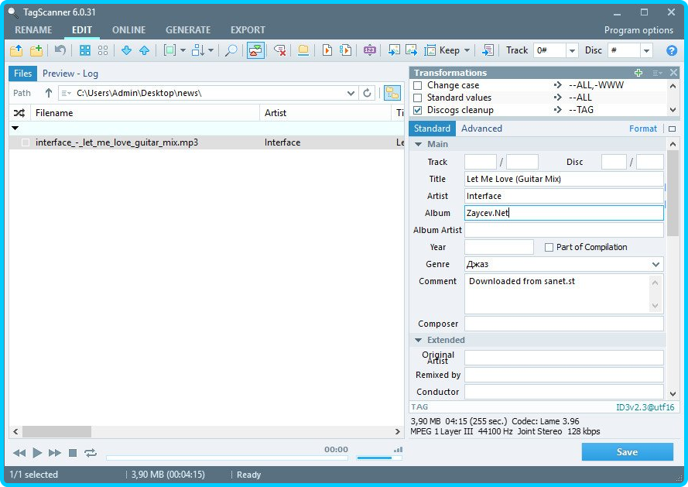The width and height of the screenshot is (688, 487).
Task: Click the magnifier search icon in toolbar
Action: click(x=231, y=50)
